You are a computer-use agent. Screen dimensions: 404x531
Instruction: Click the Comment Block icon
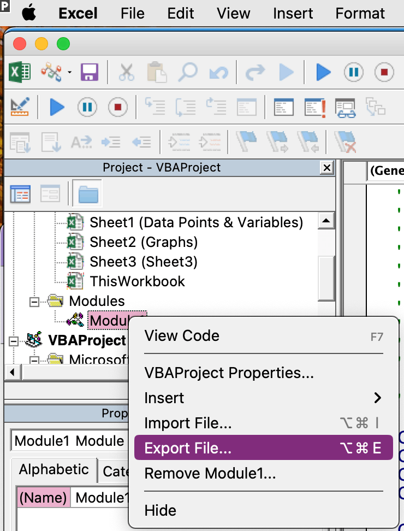[x=179, y=142]
